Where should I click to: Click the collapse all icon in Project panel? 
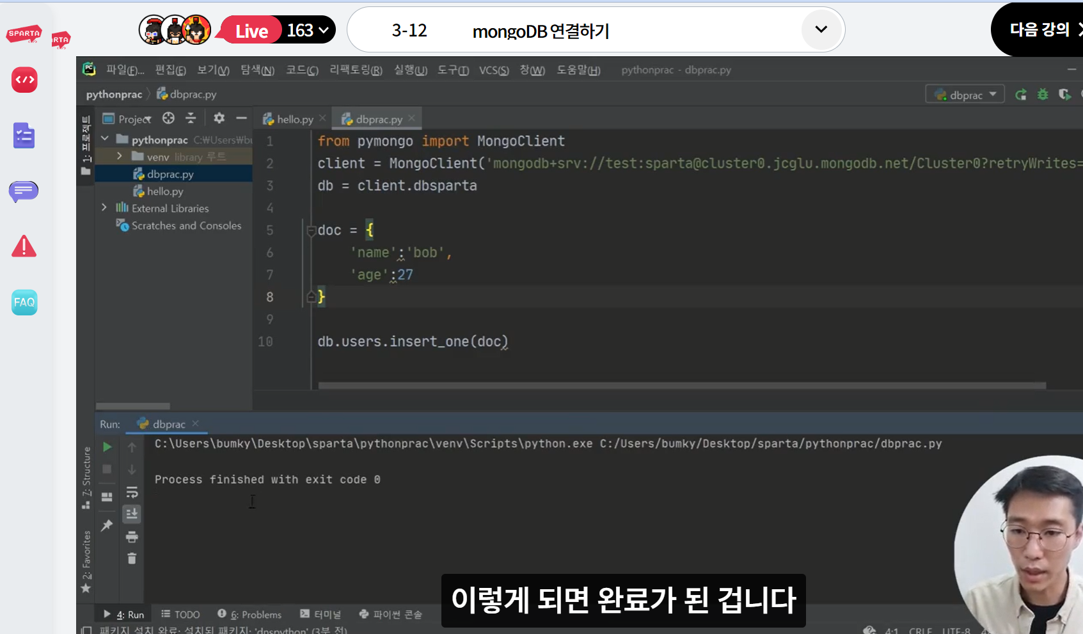click(x=191, y=118)
